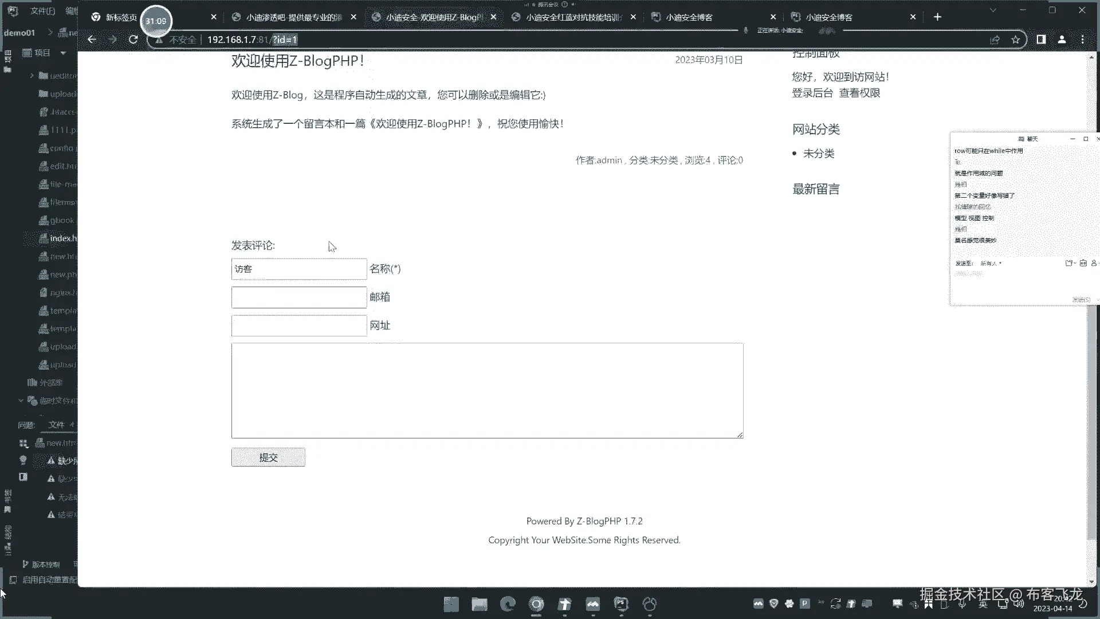This screenshot has width=1100, height=619.
Task: Click the browser reload button
Action: coord(133,40)
